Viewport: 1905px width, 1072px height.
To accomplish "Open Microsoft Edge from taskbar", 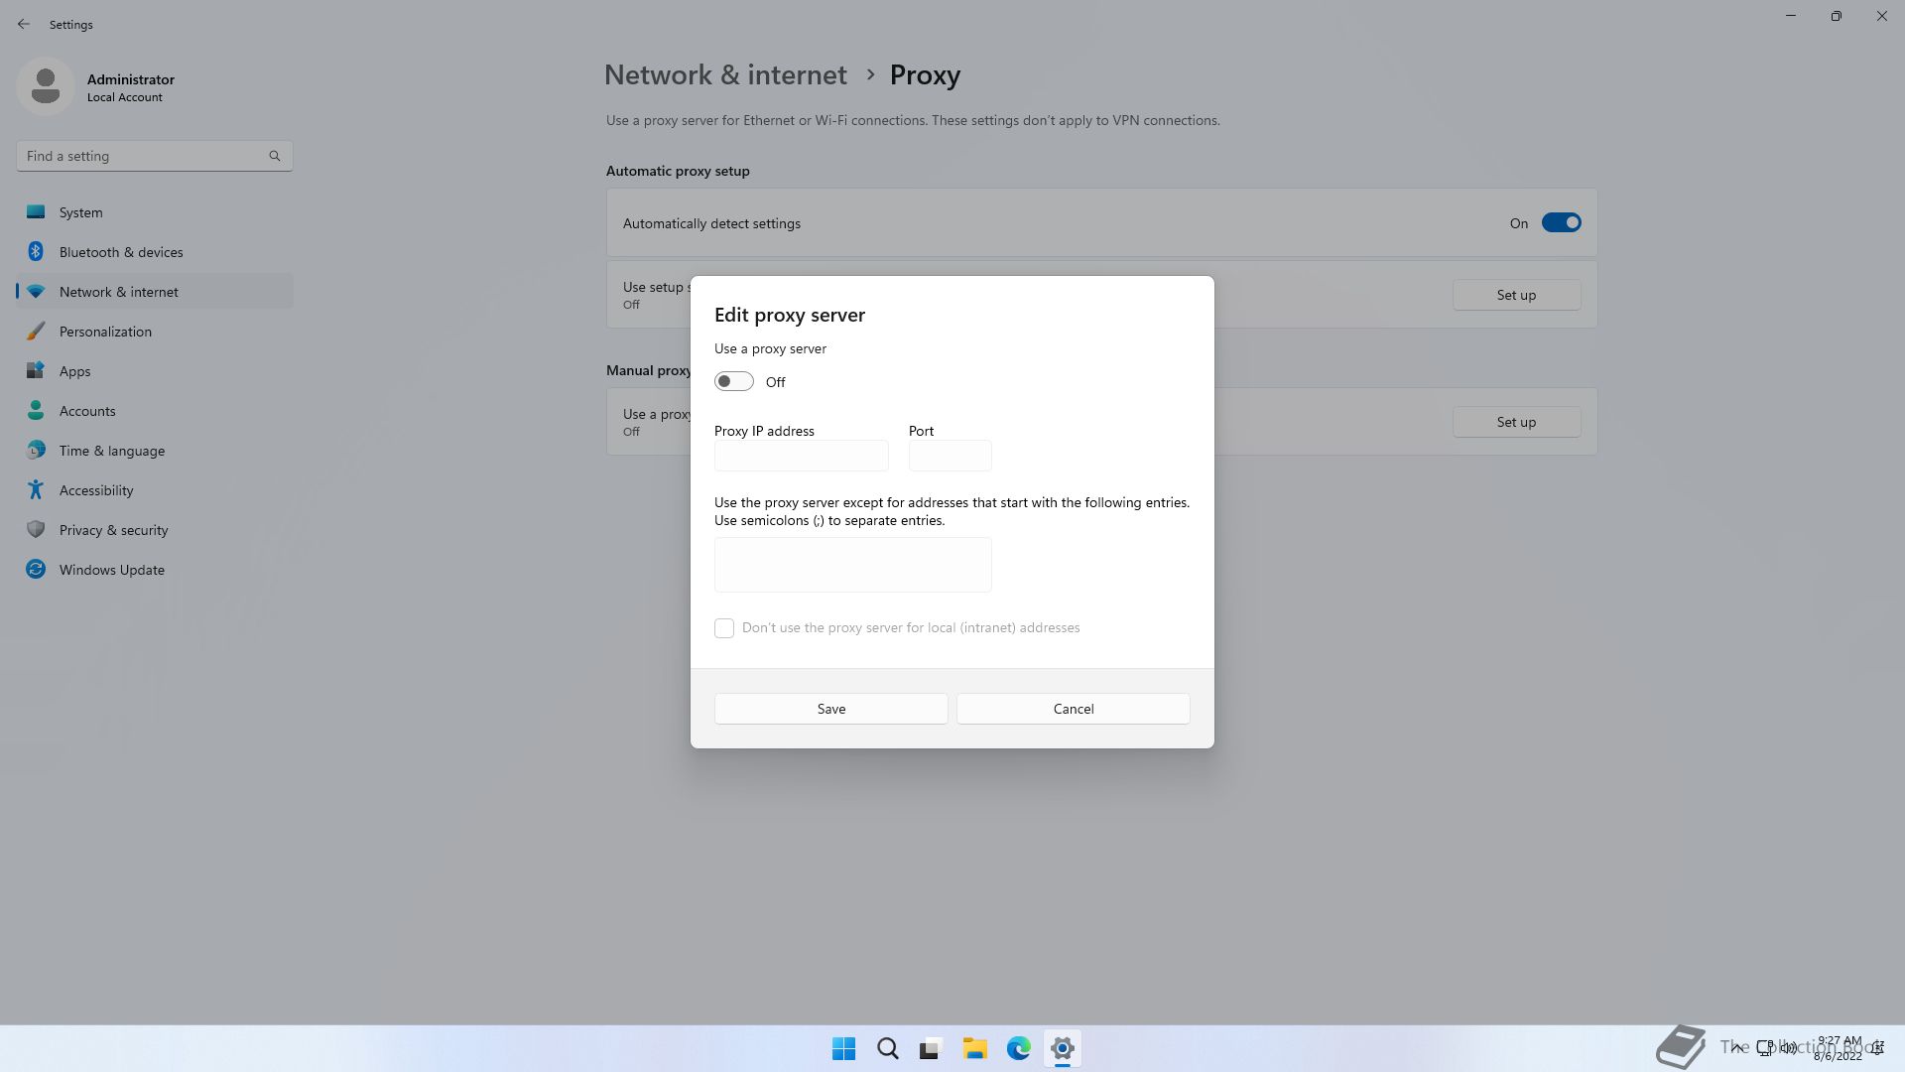I will [1018, 1048].
